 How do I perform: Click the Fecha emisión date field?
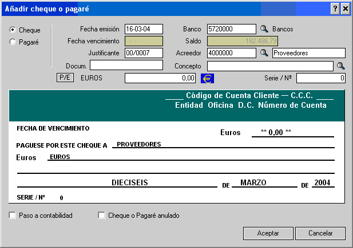pos(144,29)
